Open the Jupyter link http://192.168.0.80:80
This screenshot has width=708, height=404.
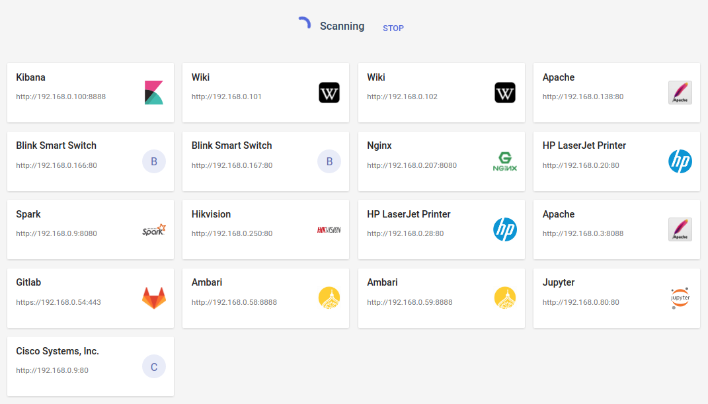point(580,302)
